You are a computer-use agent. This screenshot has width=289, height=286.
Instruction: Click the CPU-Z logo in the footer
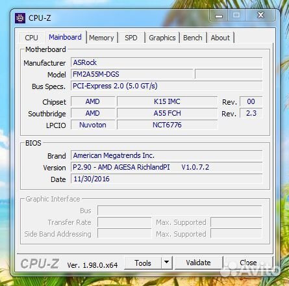[x=40, y=264]
